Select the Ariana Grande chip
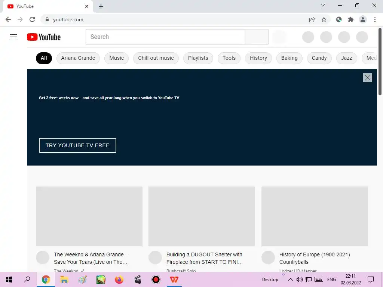383x287 pixels. [78, 58]
